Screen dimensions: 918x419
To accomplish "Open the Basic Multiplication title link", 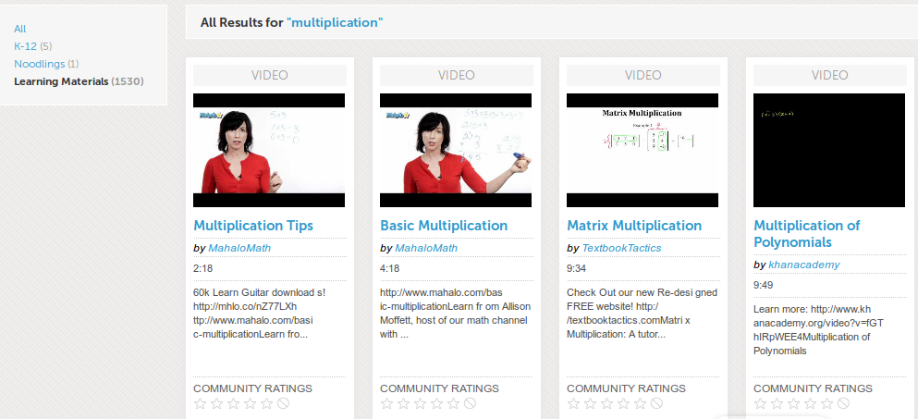I will 444,226.
